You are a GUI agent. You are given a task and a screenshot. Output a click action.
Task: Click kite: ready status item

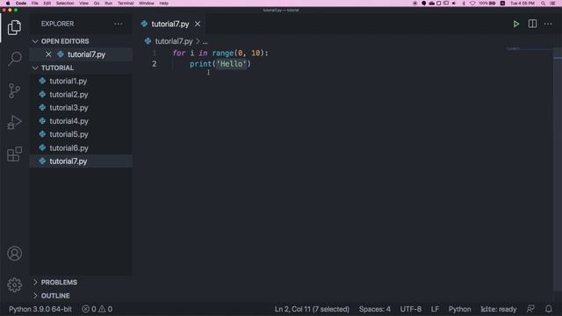tap(498, 309)
